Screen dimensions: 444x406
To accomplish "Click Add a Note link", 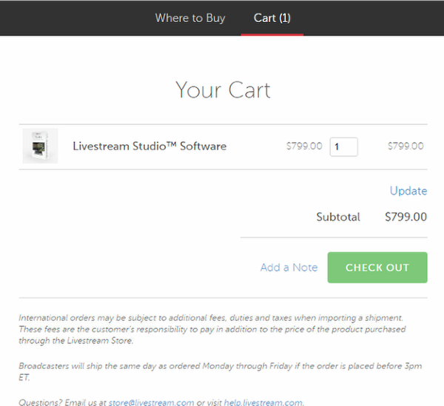I will click(289, 268).
